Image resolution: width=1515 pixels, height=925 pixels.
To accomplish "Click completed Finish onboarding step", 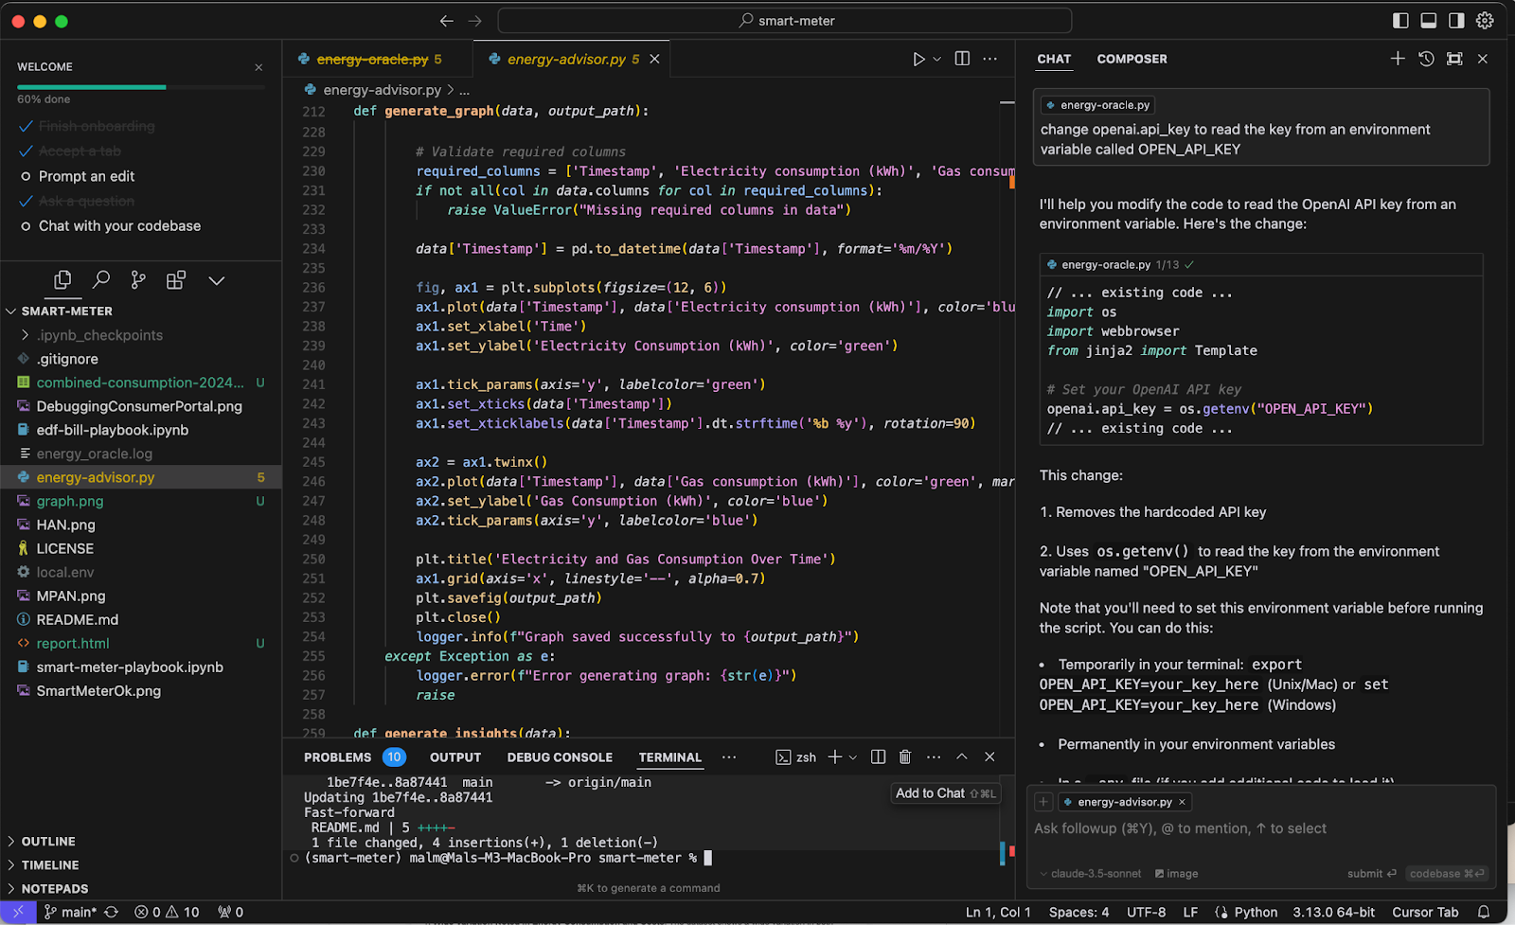I will (97, 126).
